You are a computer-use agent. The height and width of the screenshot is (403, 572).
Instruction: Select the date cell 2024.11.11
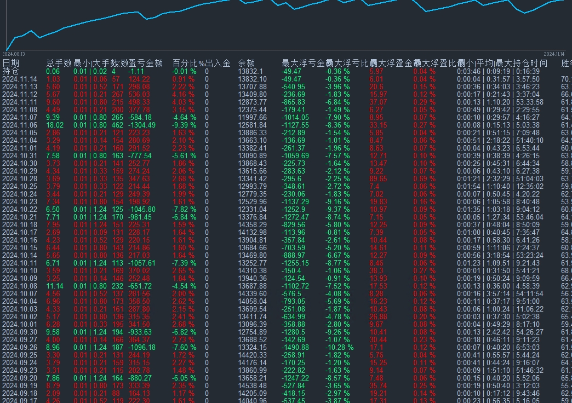tap(20, 102)
